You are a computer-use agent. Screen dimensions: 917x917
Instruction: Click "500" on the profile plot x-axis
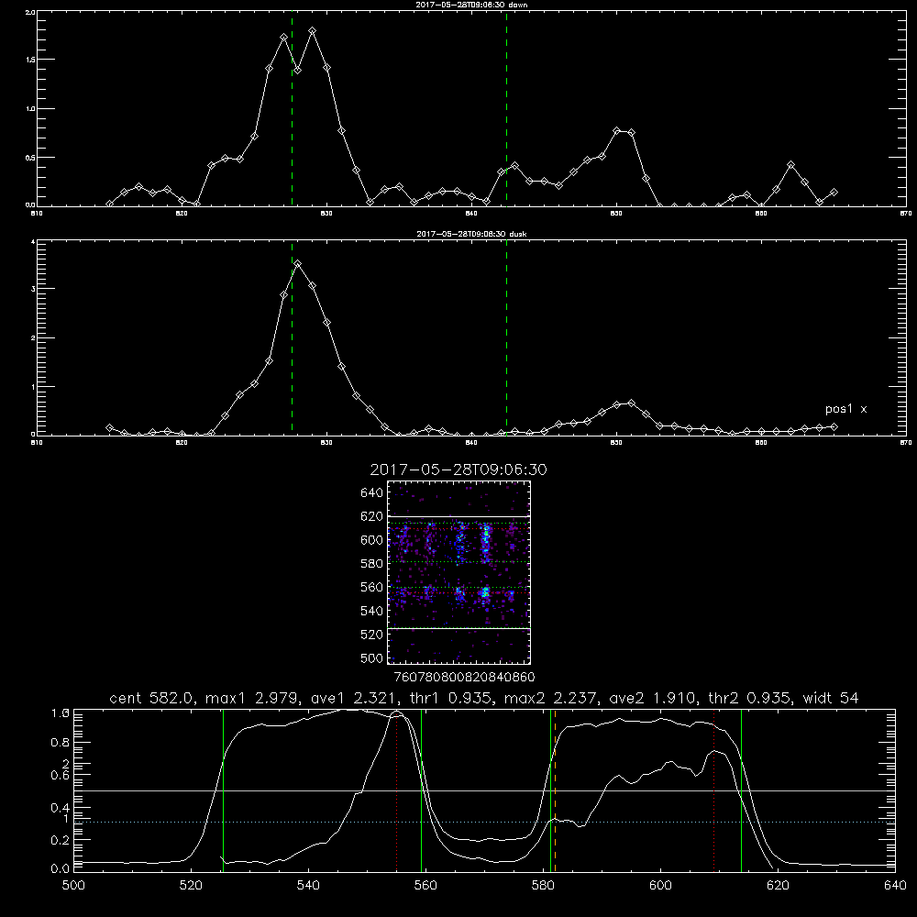(x=73, y=886)
